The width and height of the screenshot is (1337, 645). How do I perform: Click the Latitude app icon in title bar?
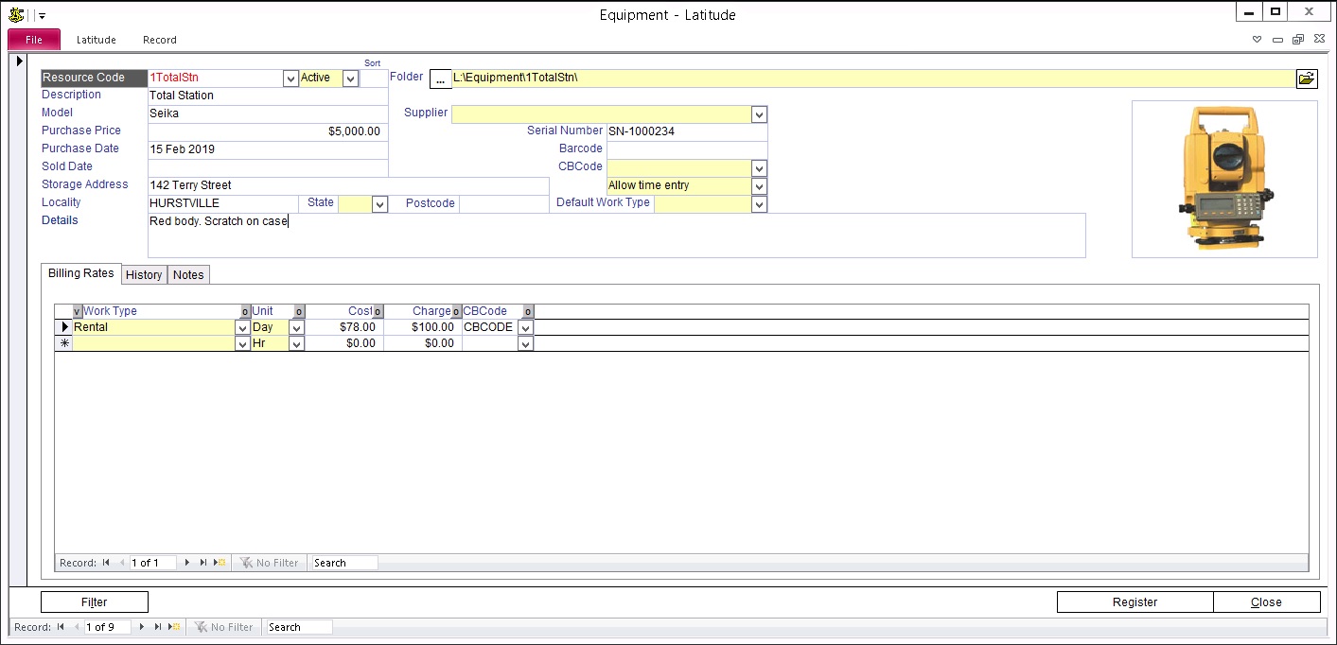coord(16,14)
